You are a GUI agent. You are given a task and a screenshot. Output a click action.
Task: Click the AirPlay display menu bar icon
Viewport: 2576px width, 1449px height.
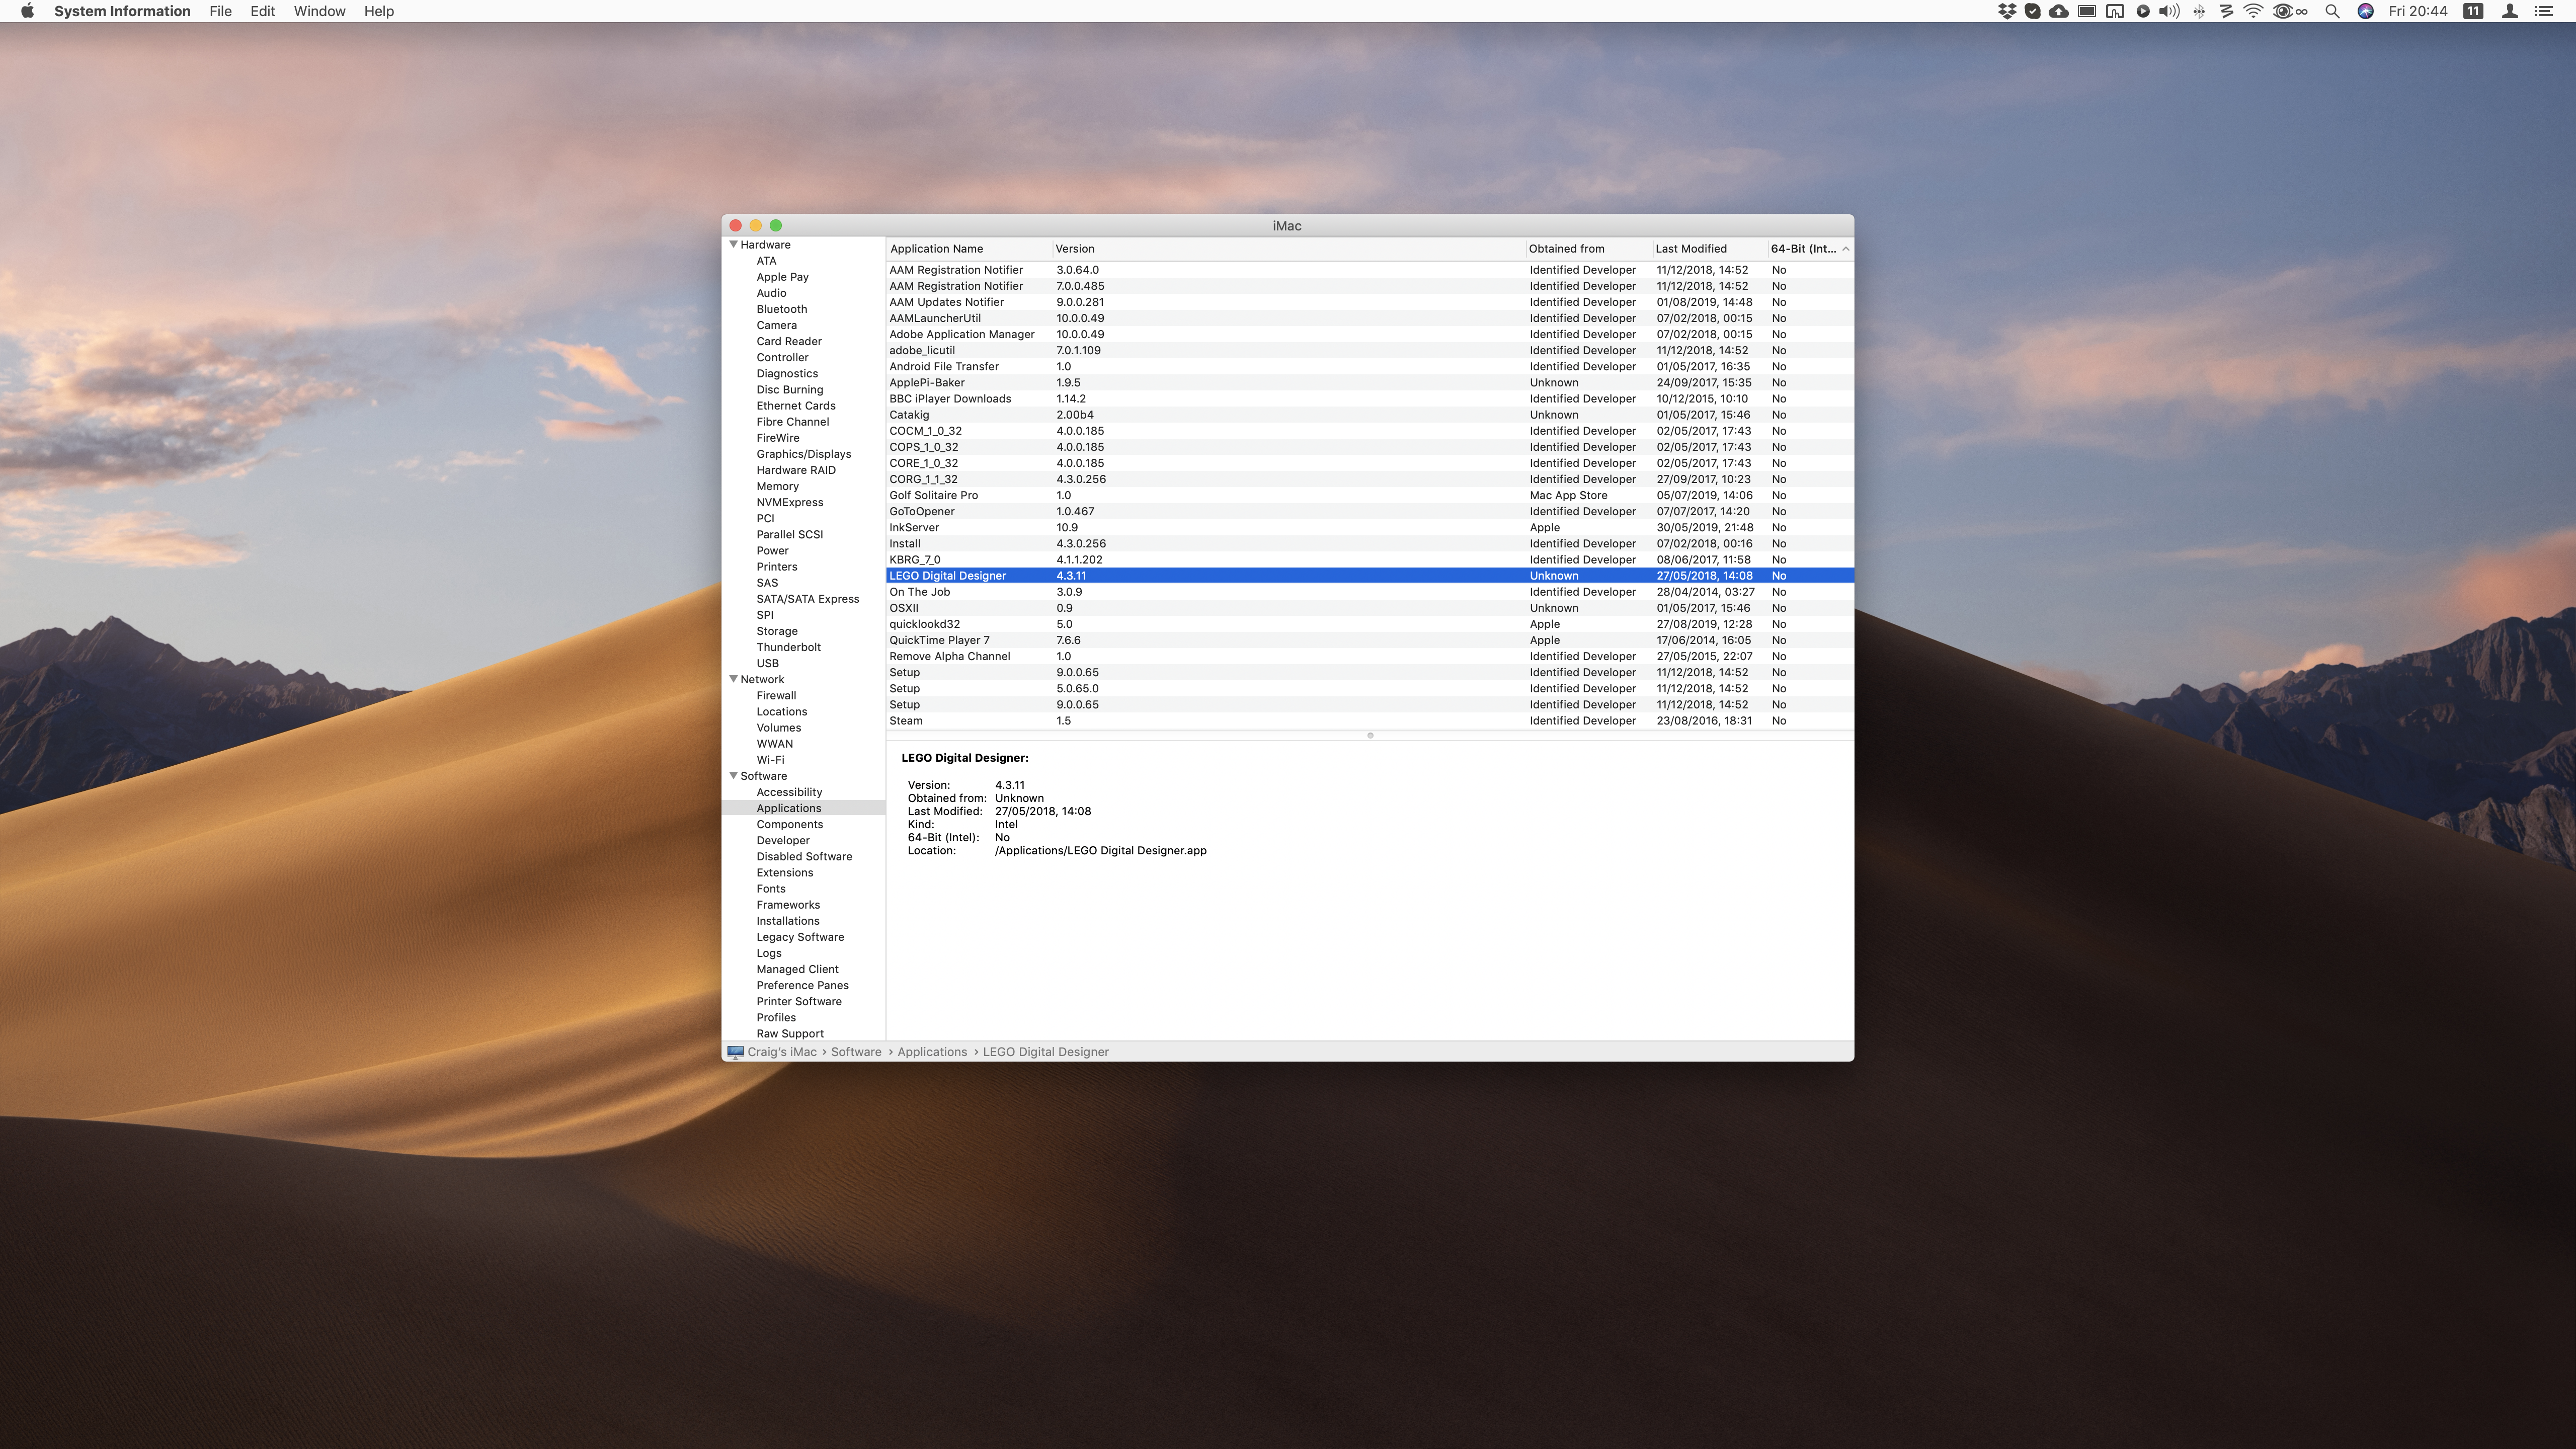coord(2087,11)
